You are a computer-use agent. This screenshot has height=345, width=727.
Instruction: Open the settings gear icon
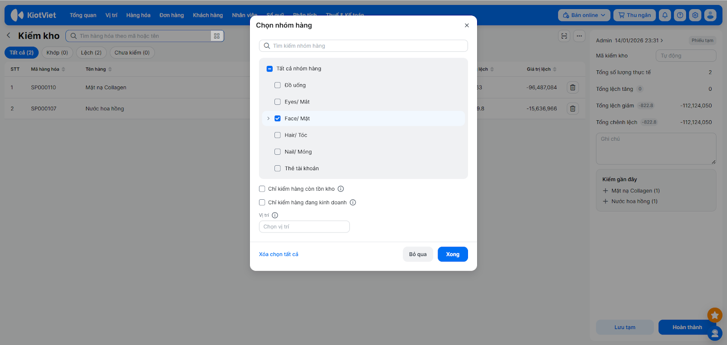pyautogui.click(x=695, y=15)
